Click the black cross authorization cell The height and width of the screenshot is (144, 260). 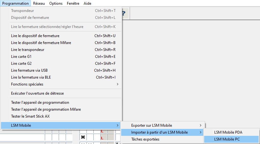pos(83,137)
